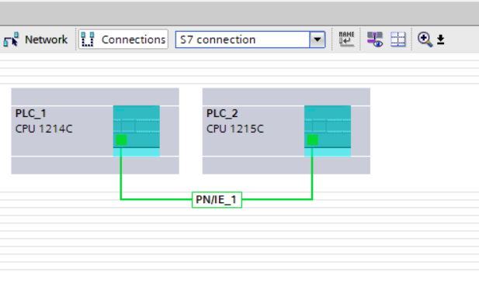Viewport: 479px width, 293px height.
Task: Click the Connections plug icon
Action: 88,40
